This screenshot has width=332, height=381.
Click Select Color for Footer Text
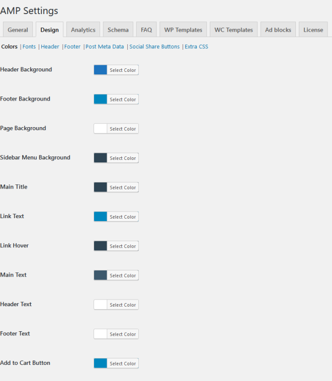(x=123, y=334)
